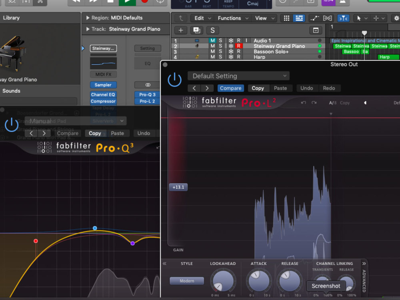The height and width of the screenshot is (300, 400).
Task: Open the Channel EQ plugin slot
Action: point(103,95)
